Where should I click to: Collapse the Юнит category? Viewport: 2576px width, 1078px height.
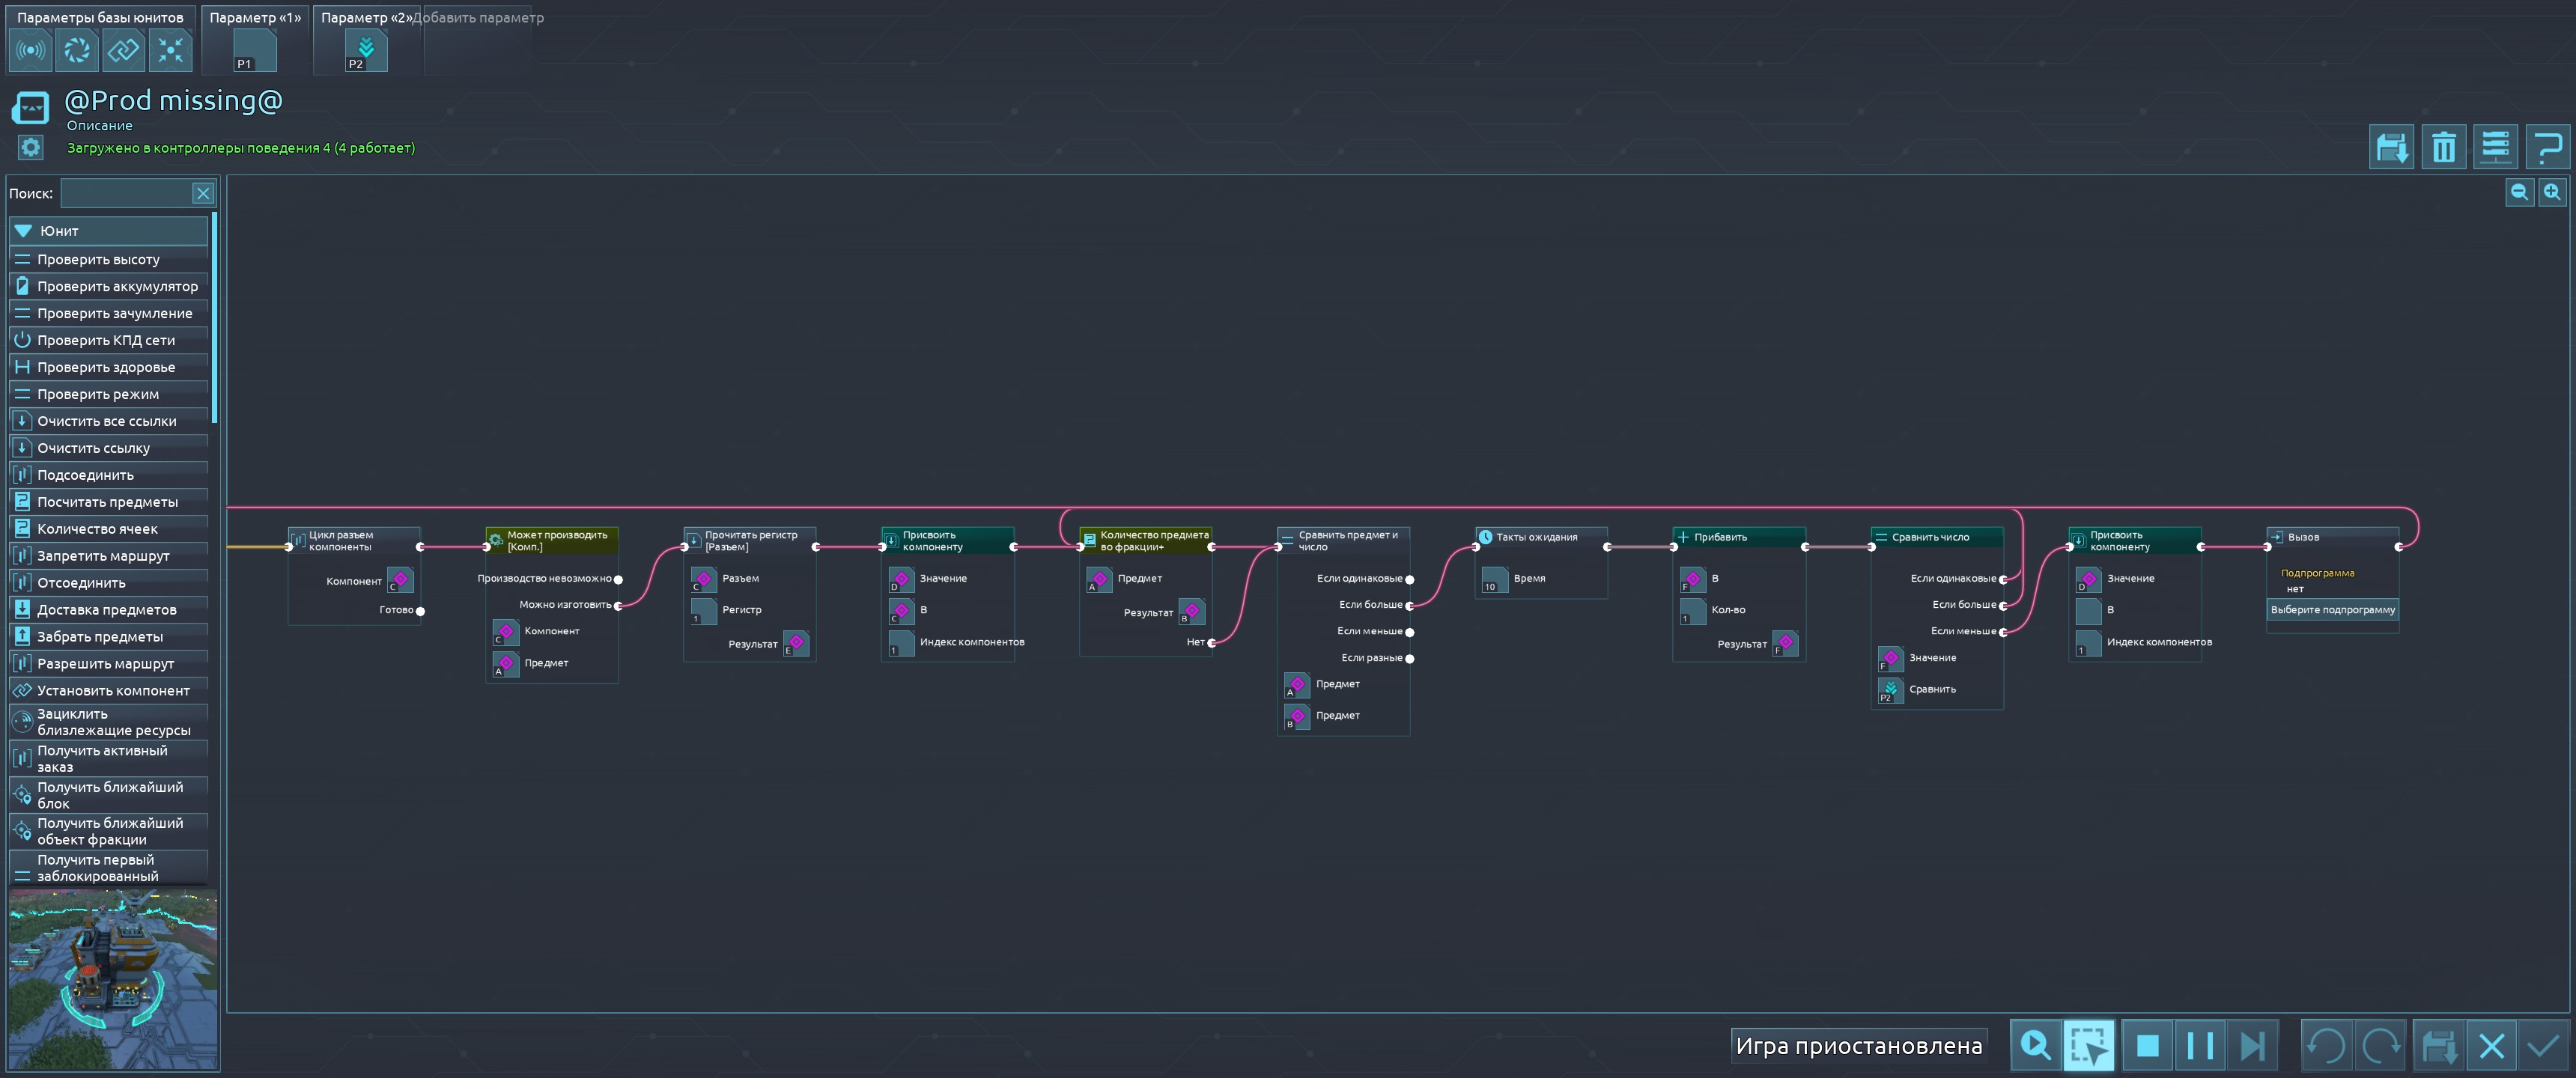(24, 231)
